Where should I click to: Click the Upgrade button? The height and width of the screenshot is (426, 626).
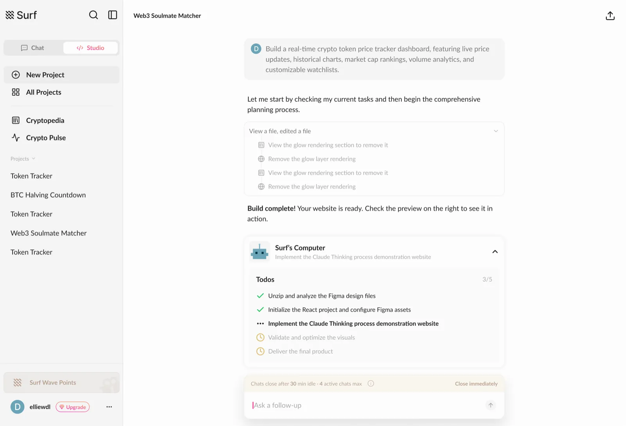point(73,407)
